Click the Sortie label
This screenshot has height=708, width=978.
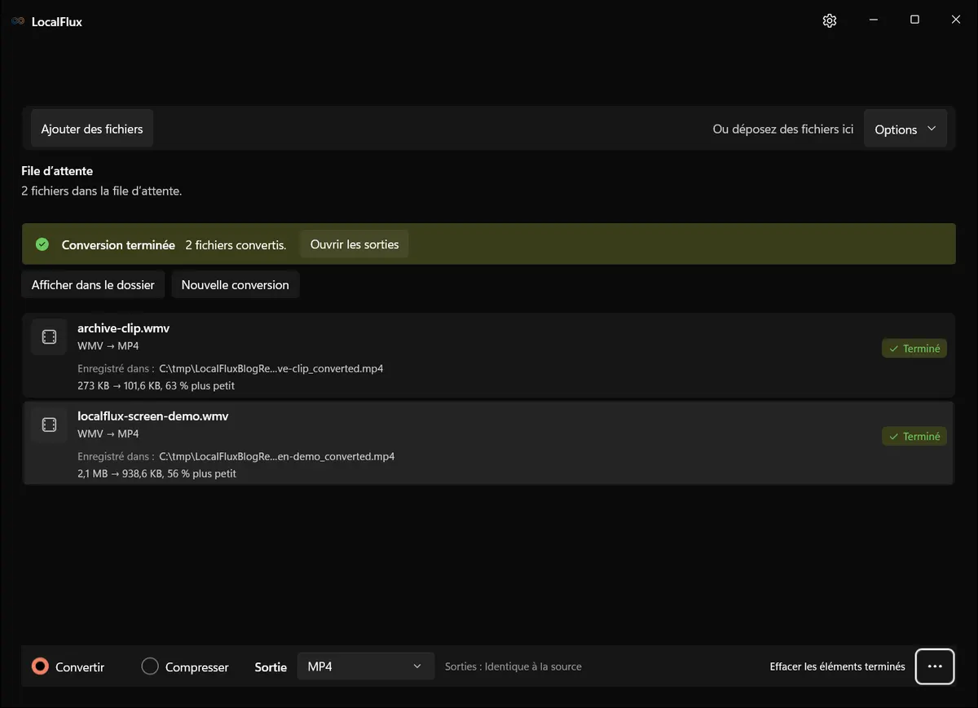pyautogui.click(x=271, y=667)
